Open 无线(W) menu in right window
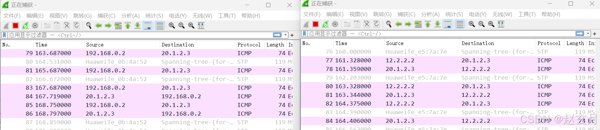This screenshot has height=130, width=600. tap(502, 14)
